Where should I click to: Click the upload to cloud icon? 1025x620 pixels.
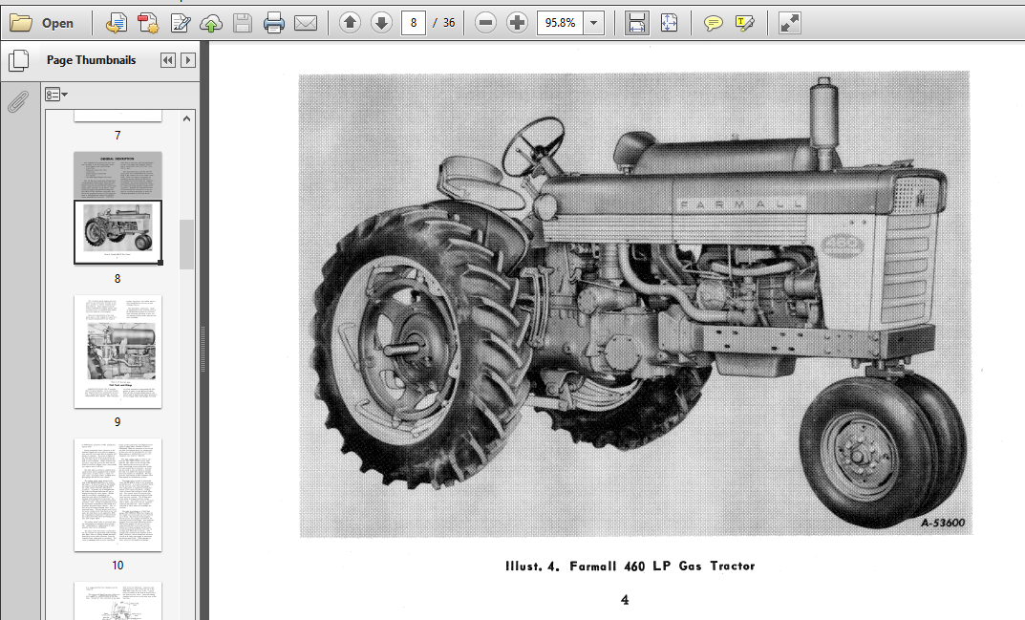[x=210, y=24]
